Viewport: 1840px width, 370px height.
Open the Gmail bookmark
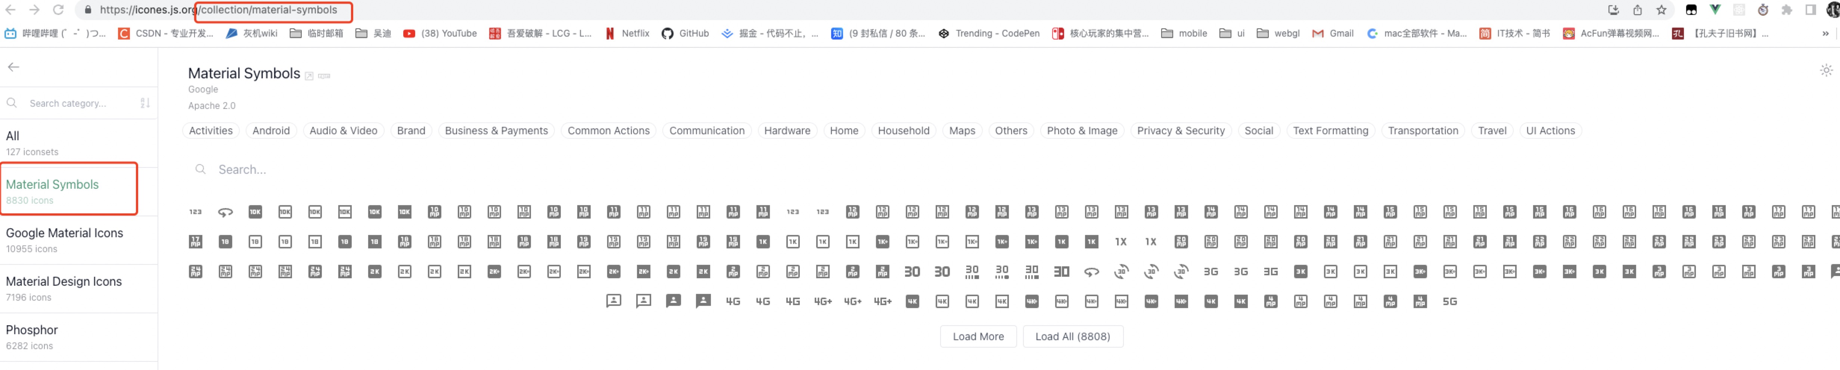click(1333, 34)
